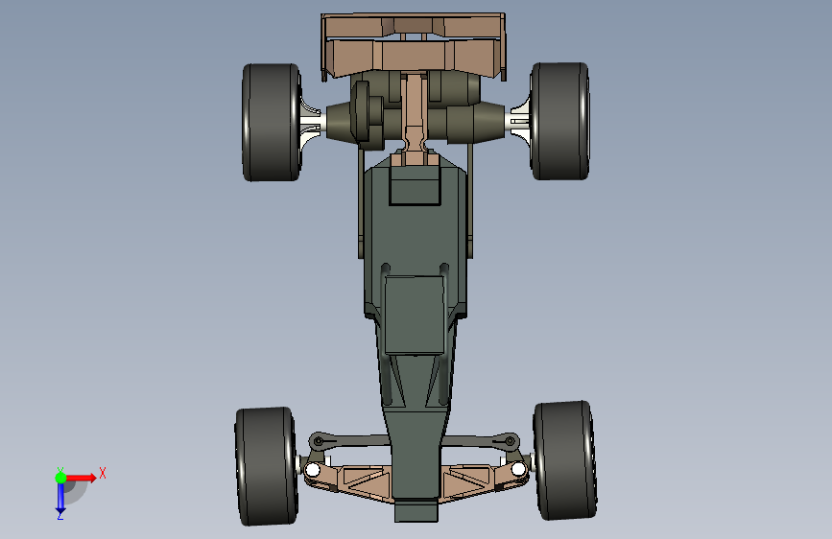Select the rear wing at the car's tail
The image size is (832, 539).
tap(414, 47)
